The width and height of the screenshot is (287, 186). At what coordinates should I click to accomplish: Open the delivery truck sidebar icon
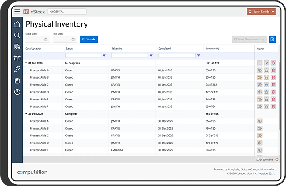click(17, 46)
